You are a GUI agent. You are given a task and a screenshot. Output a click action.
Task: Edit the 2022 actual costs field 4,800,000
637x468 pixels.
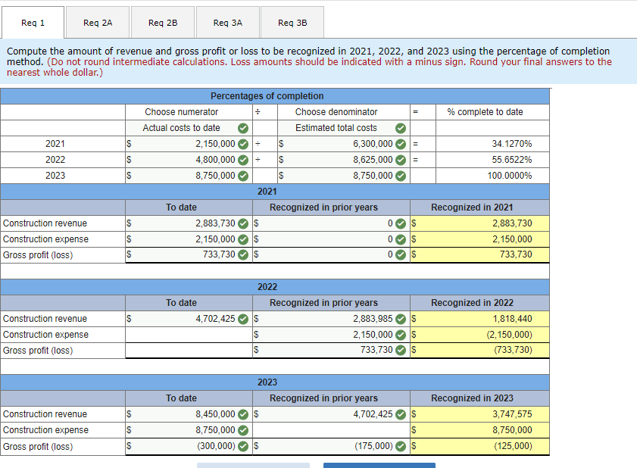pyautogui.click(x=189, y=160)
